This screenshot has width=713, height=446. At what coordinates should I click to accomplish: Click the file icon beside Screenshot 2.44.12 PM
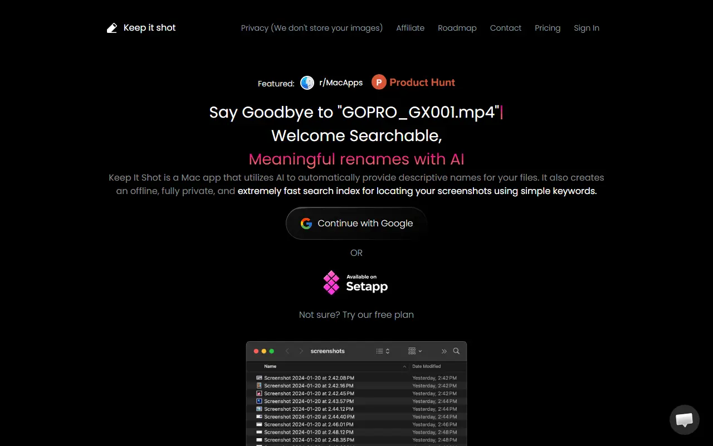click(x=259, y=409)
